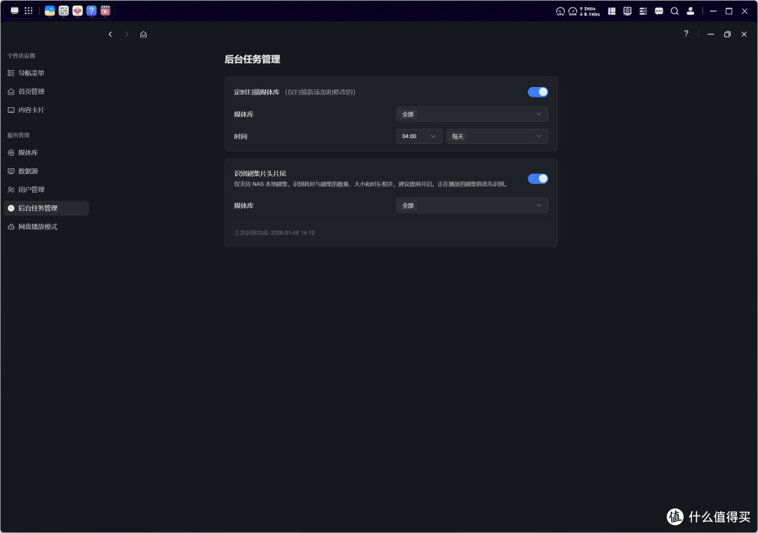Select 导航菜单 in the sidebar

pos(46,73)
